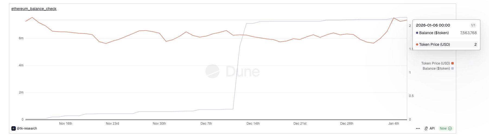The width and height of the screenshot is (489, 139).
Task: Click the API button label
Action: (x=432, y=128)
